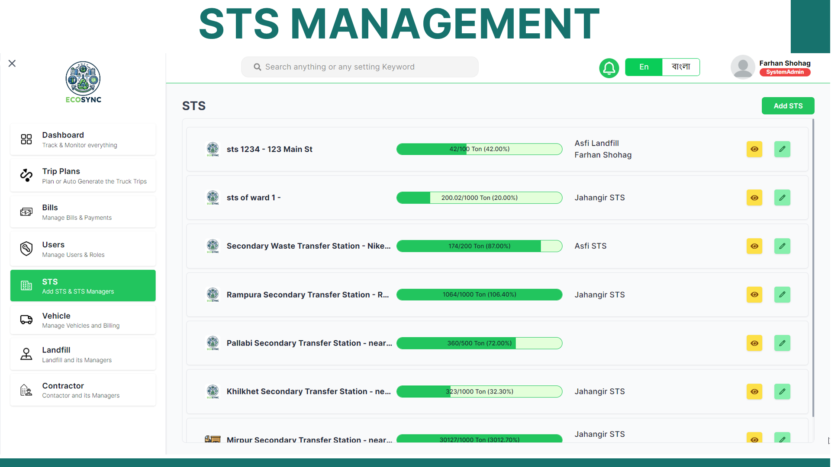Switch language to Bangla
The image size is (831, 467).
680,67
